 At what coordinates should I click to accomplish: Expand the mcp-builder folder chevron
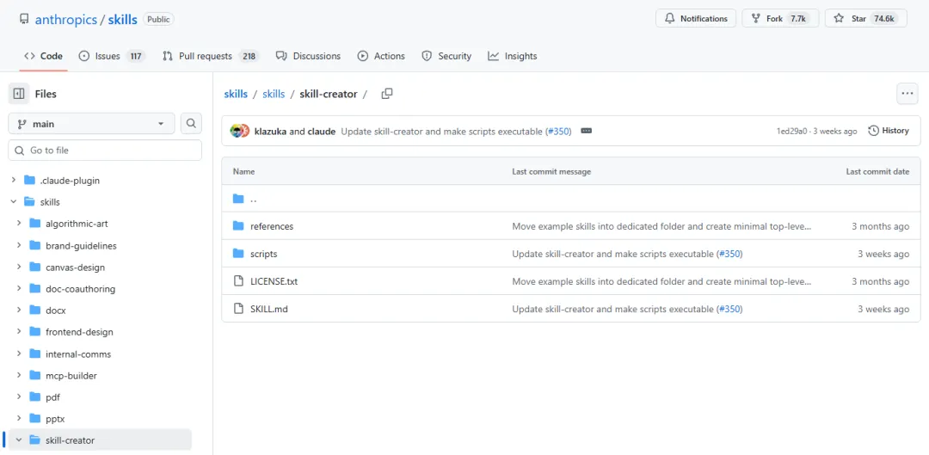coord(19,376)
